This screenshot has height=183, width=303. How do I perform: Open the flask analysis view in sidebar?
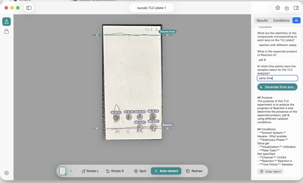pyautogui.click(x=6, y=21)
